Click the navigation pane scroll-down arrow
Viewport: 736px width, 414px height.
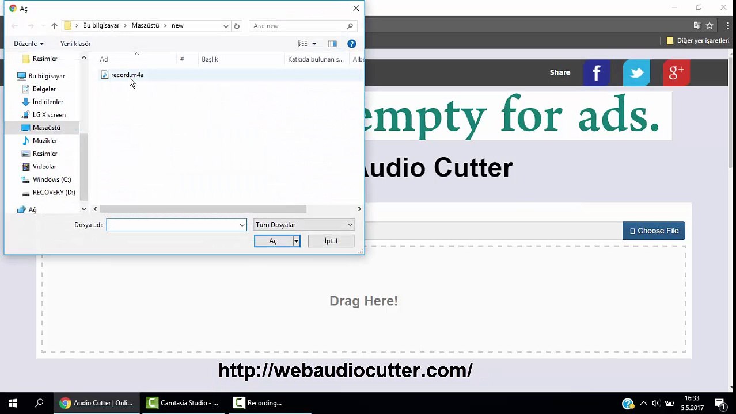84,209
